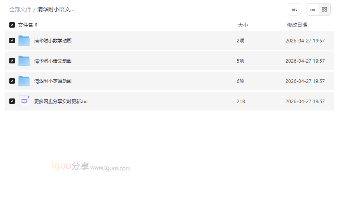Screen dimensions: 340x200
Task: Switch to grid view
Action: pyautogui.click(x=324, y=9)
